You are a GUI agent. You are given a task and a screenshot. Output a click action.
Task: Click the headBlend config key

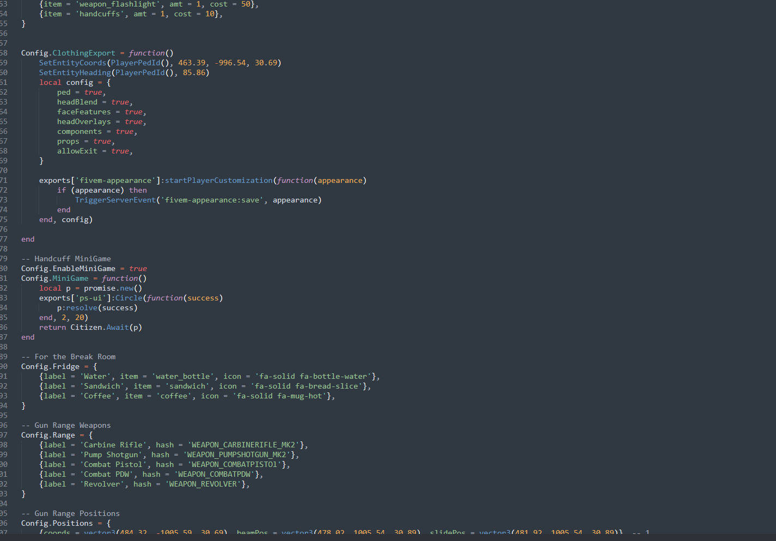pos(77,102)
